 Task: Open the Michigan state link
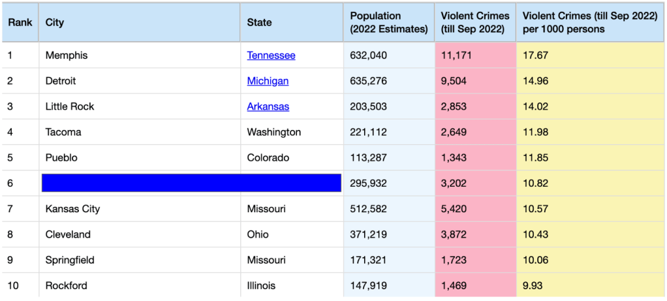click(x=268, y=81)
